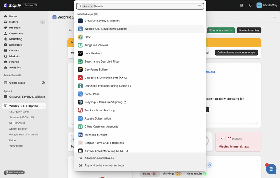Open Schema (JSON-LD) subpage
Viewport: 280px width, 178px height.
click(x=22, y=117)
